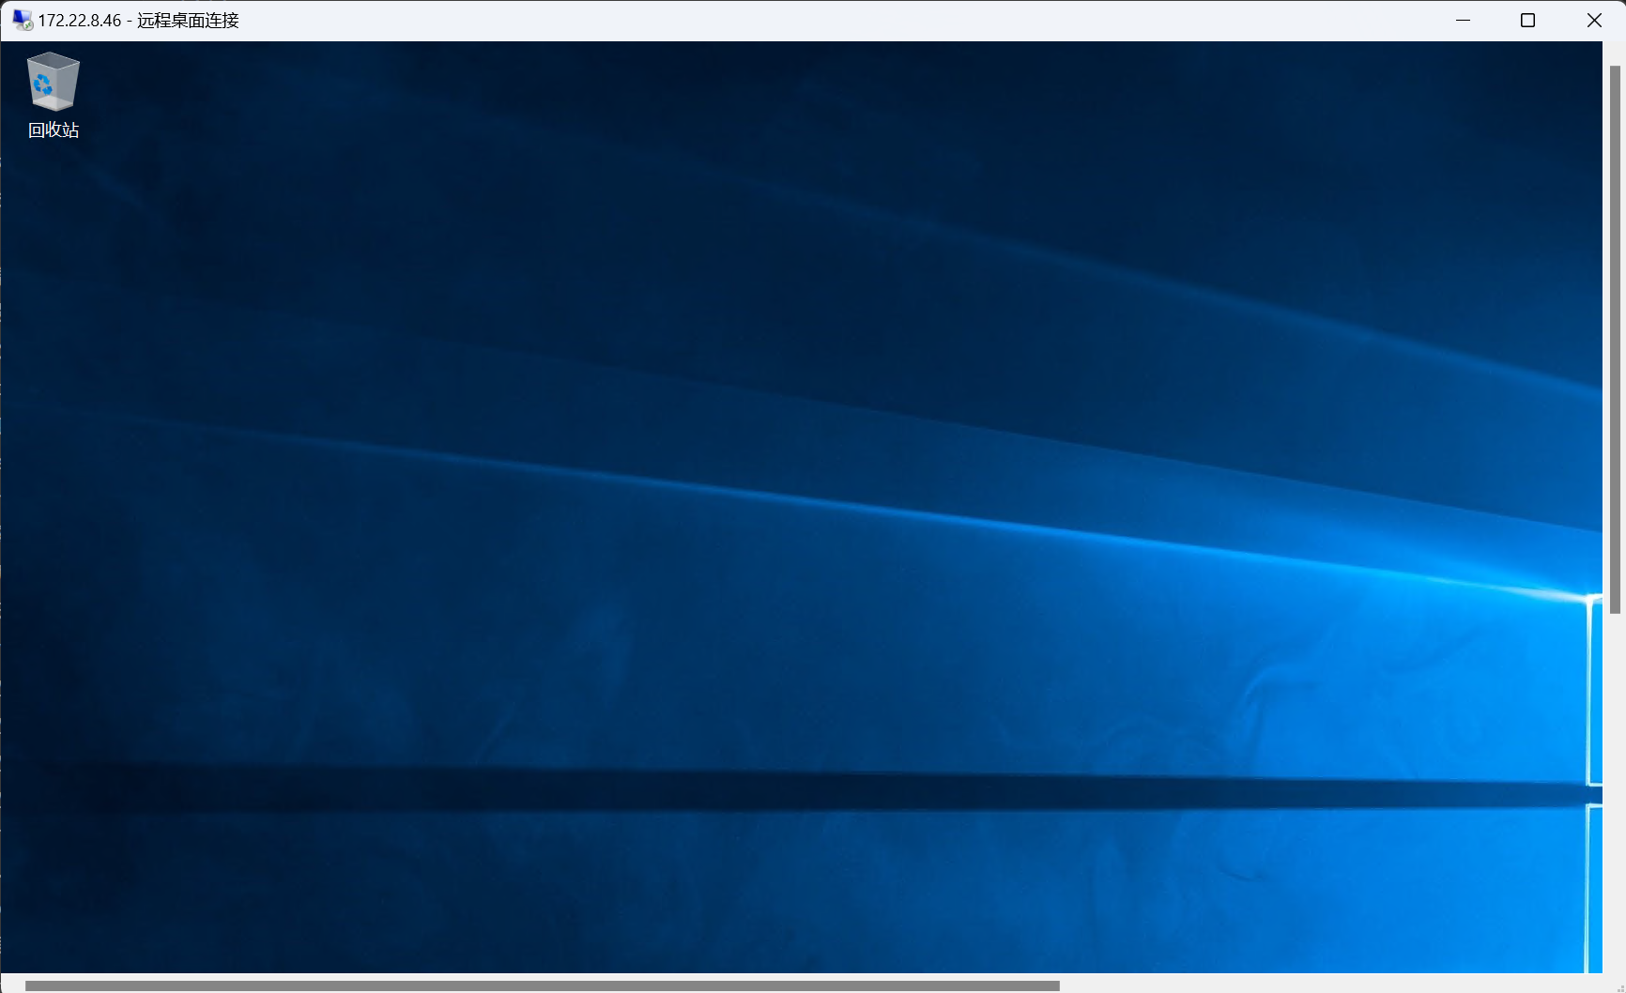
Task: Click the lower Windows logo pane on wallpaper
Action: point(1595,887)
